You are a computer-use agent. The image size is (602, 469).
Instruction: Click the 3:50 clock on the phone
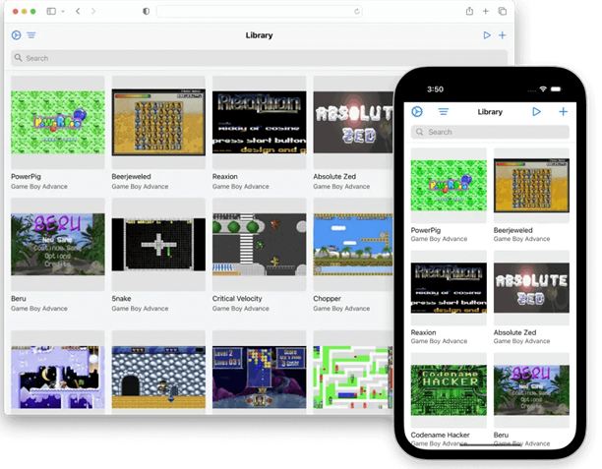click(x=436, y=89)
